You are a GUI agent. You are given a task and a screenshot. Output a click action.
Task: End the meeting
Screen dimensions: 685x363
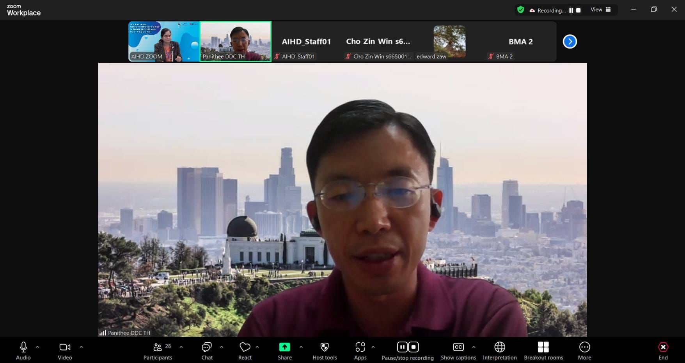click(x=663, y=351)
